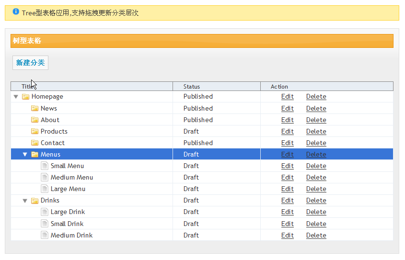Click the Homepage folder icon

(x=25, y=97)
